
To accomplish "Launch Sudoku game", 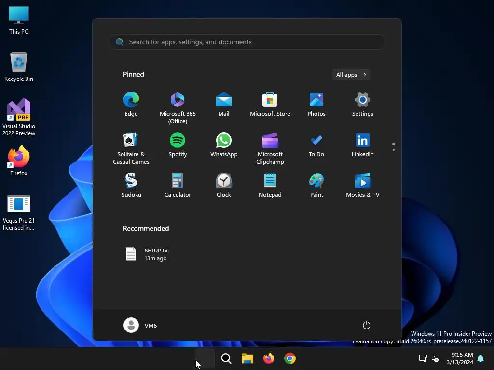I will point(131,185).
